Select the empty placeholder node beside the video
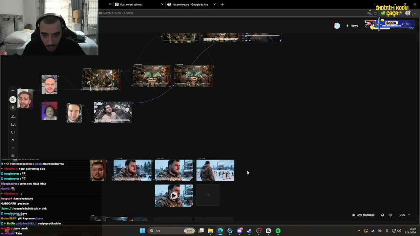The height and width of the screenshot is (236, 420). 208,195
